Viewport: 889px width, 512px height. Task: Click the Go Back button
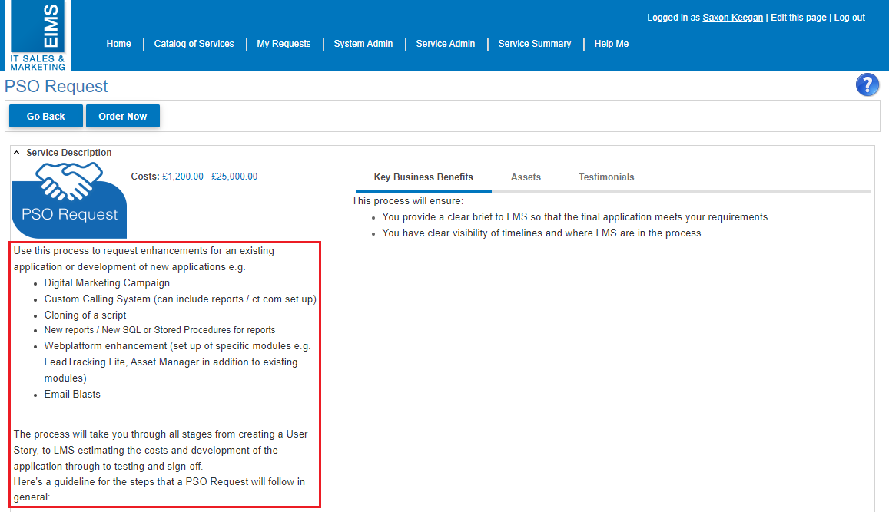click(46, 116)
